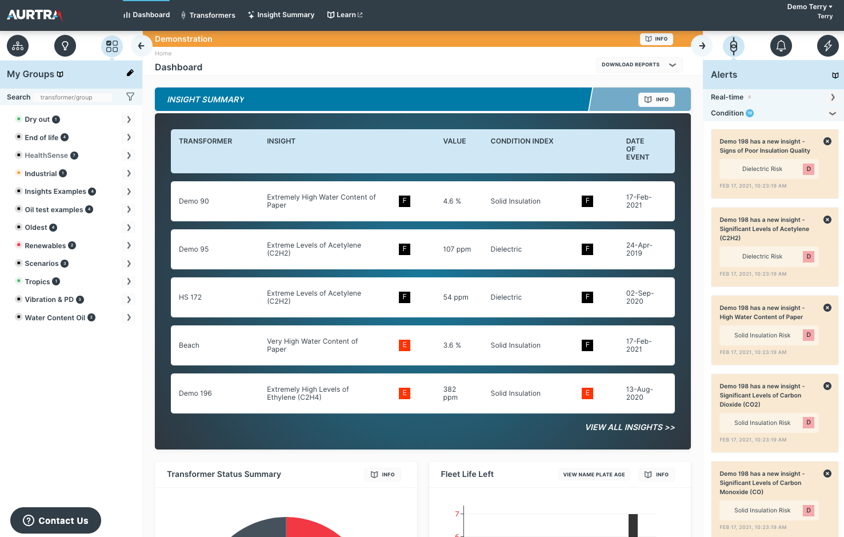
Task: Open View All Insights link
Action: coord(630,428)
